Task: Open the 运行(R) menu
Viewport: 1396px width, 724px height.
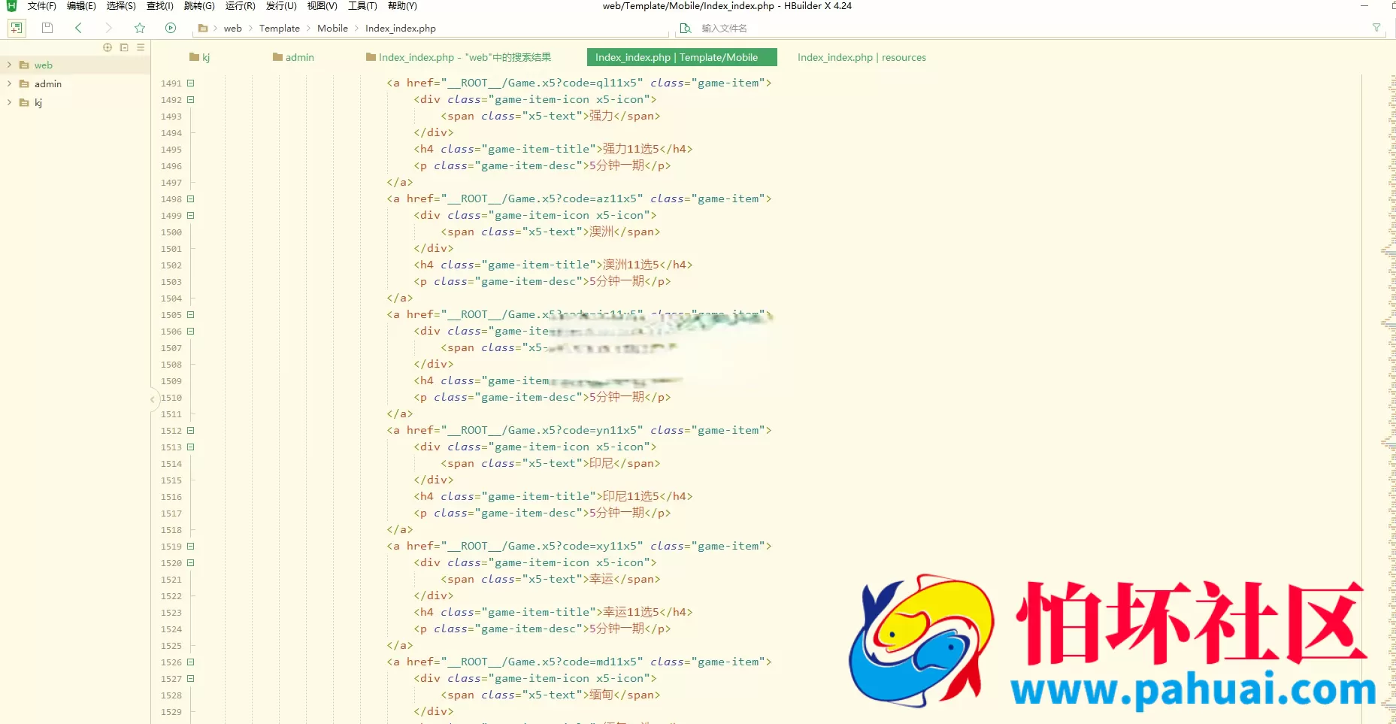Action: pos(241,6)
